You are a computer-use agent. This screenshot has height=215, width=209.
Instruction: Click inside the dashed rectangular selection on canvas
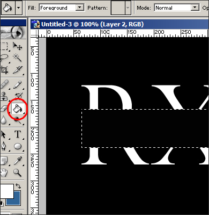(145, 128)
